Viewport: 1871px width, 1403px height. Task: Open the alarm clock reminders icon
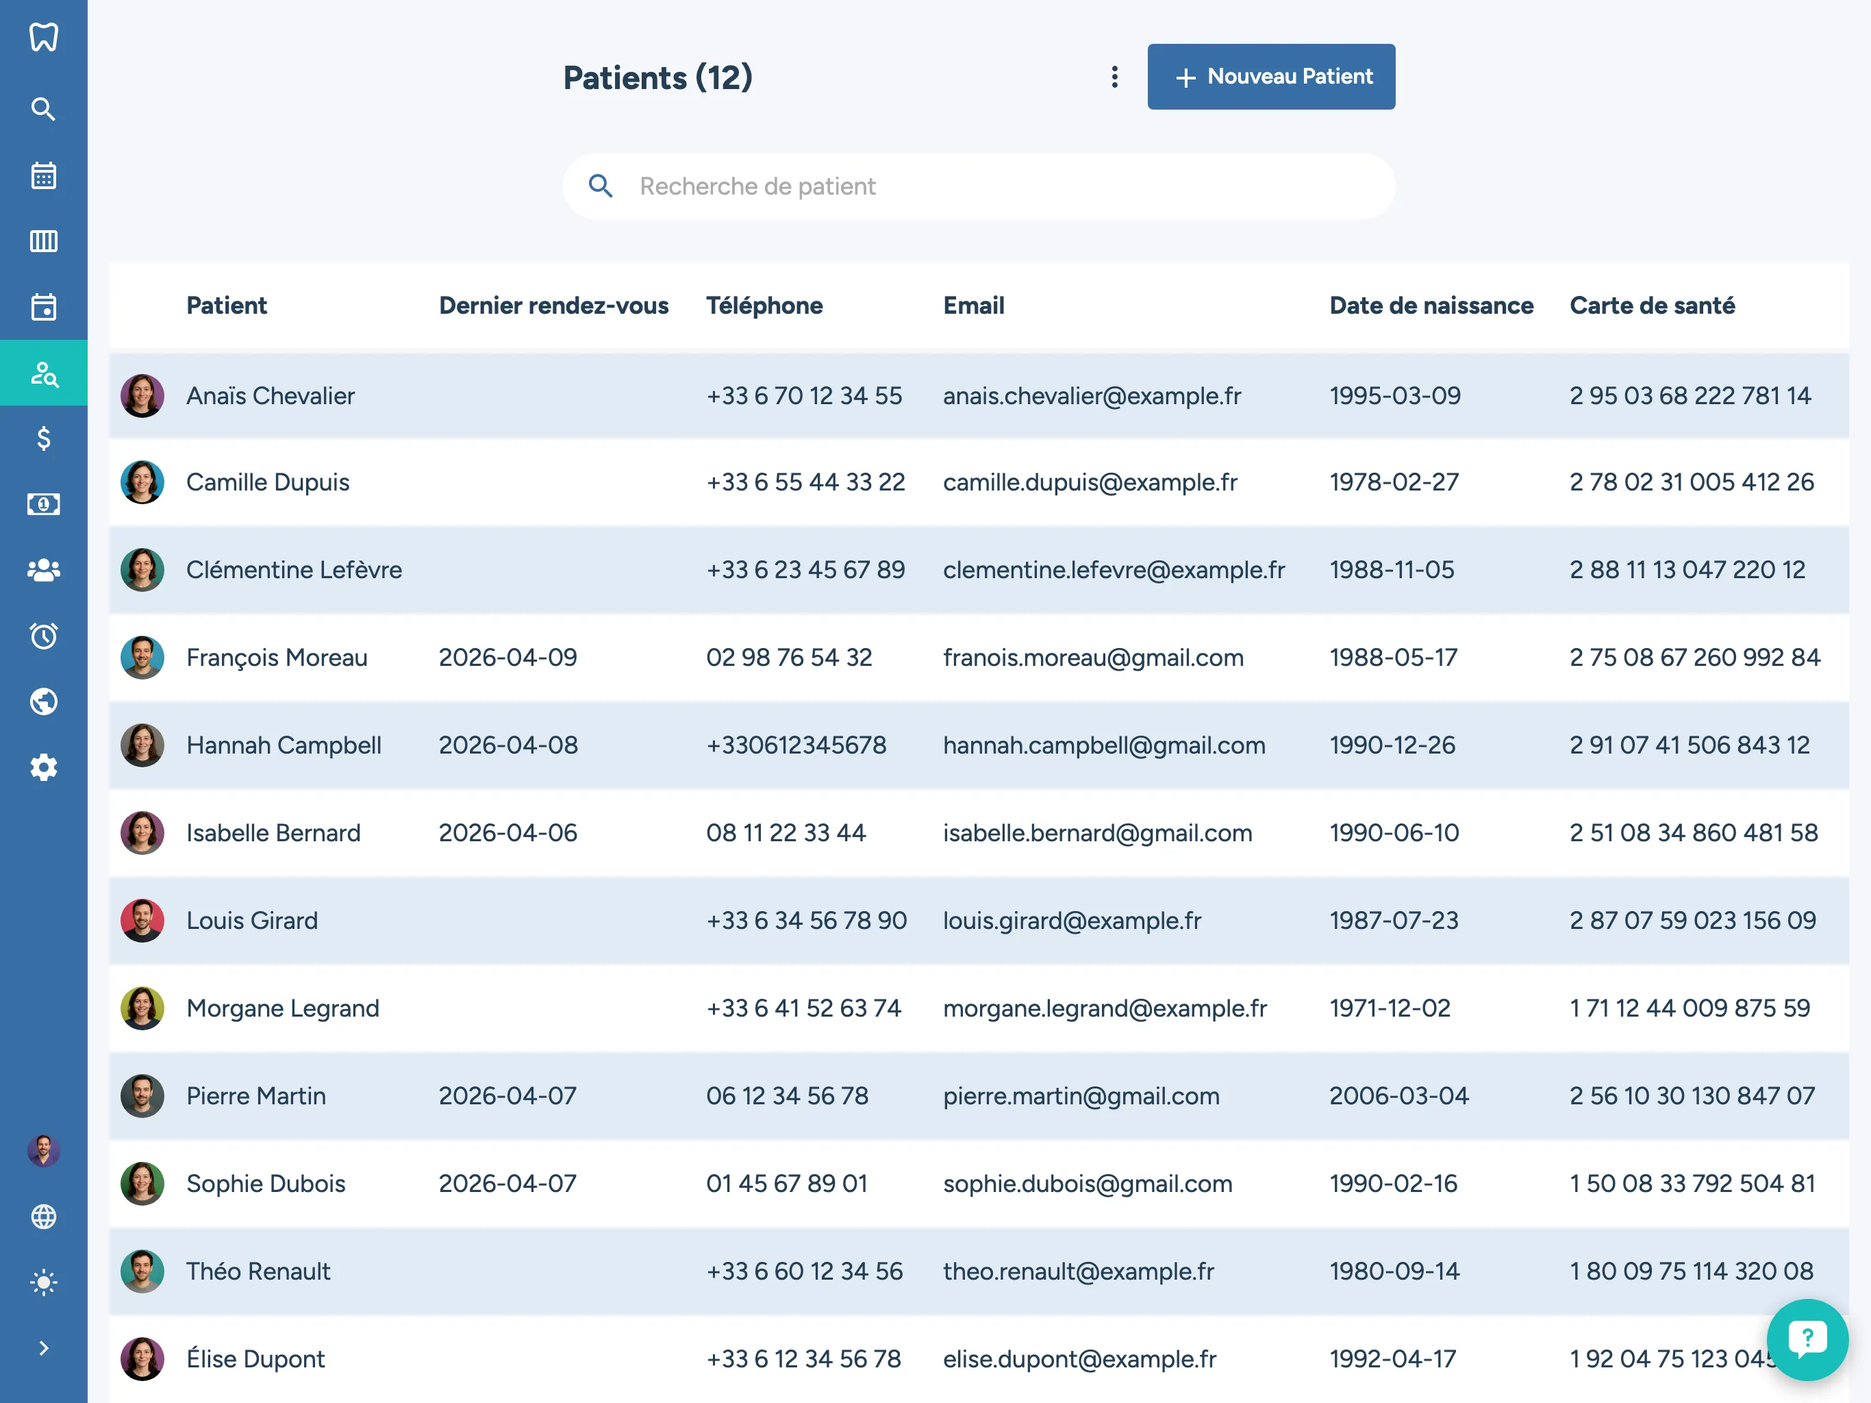pos(43,636)
